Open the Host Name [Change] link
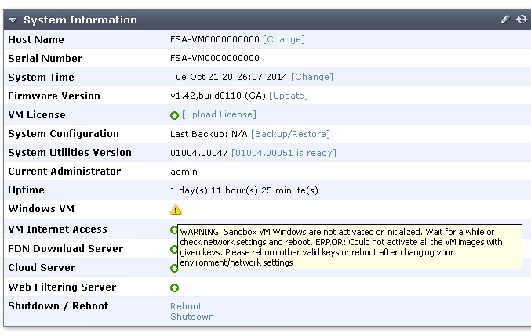The image size is (531, 336). tap(284, 39)
